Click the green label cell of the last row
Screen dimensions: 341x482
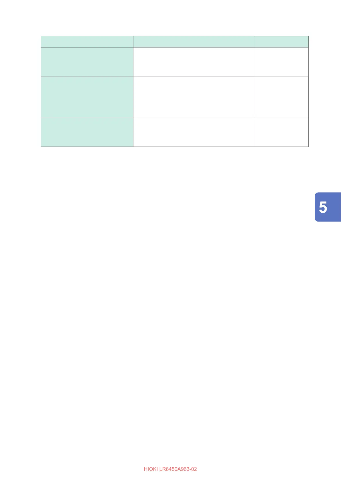point(87,132)
